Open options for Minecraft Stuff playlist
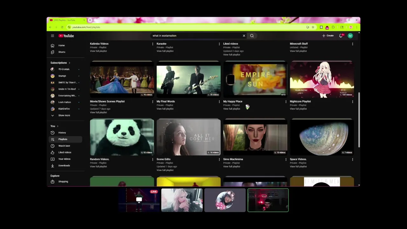 (x=352, y=44)
